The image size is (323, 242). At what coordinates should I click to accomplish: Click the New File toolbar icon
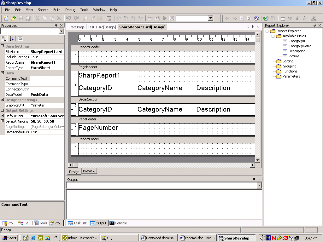pyautogui.click(x=6, y=18)
